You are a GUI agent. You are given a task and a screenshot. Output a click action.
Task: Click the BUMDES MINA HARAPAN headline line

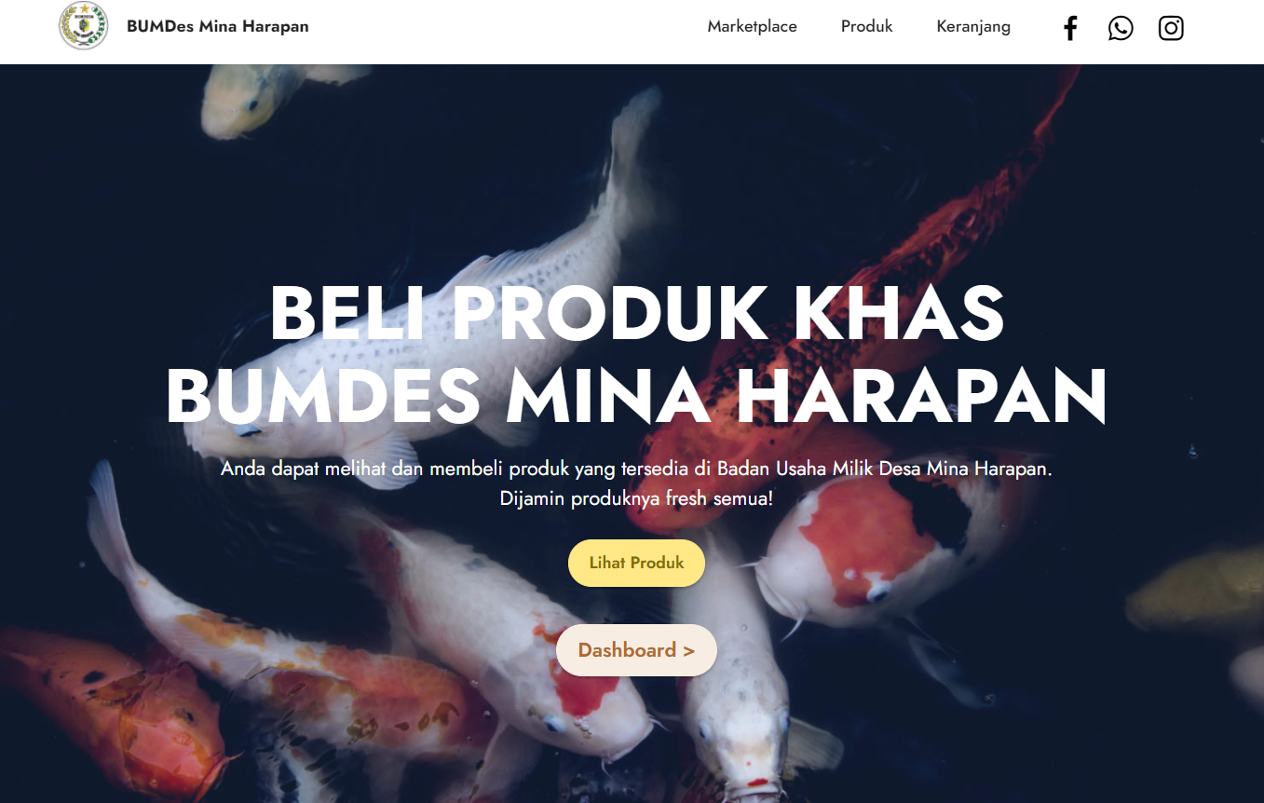637,396
